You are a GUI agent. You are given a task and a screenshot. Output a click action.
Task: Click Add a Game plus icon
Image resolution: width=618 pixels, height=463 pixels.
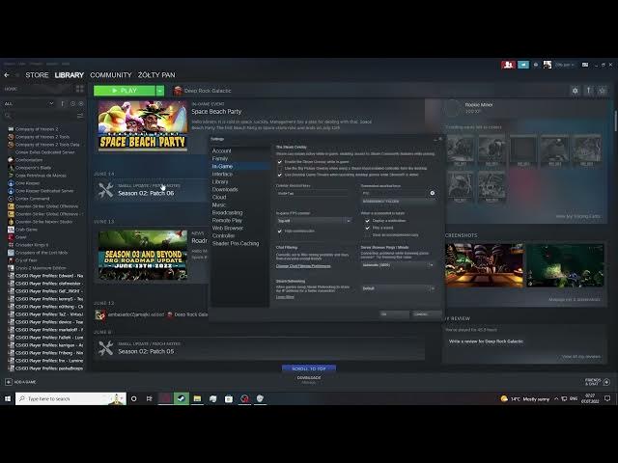pos(9,382)
